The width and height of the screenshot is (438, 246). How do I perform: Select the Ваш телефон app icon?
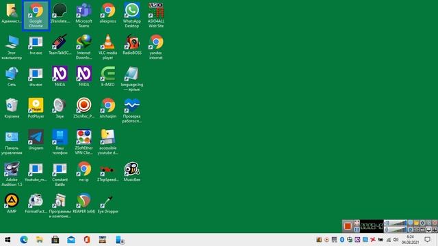click(x=60, y=142)
